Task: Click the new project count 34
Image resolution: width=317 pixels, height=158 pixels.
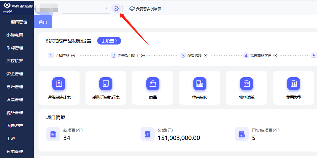Action: point(67,138)
